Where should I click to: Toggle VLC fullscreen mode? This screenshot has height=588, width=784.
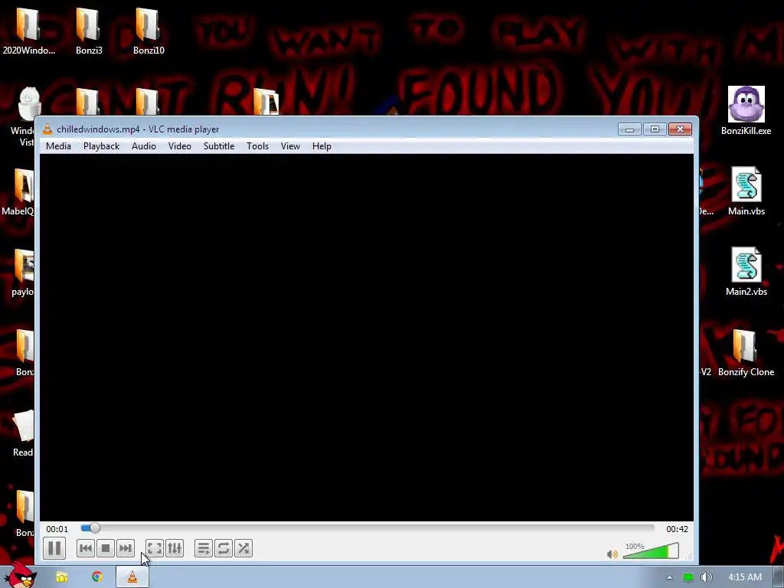[155, 548]
